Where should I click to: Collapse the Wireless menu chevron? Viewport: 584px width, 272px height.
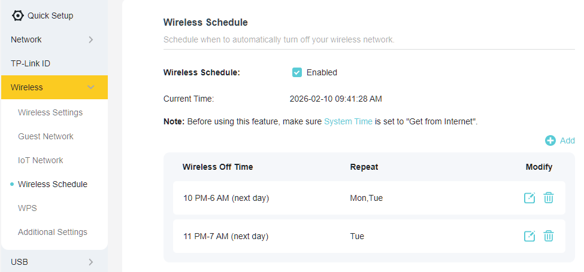coord(91,87)
